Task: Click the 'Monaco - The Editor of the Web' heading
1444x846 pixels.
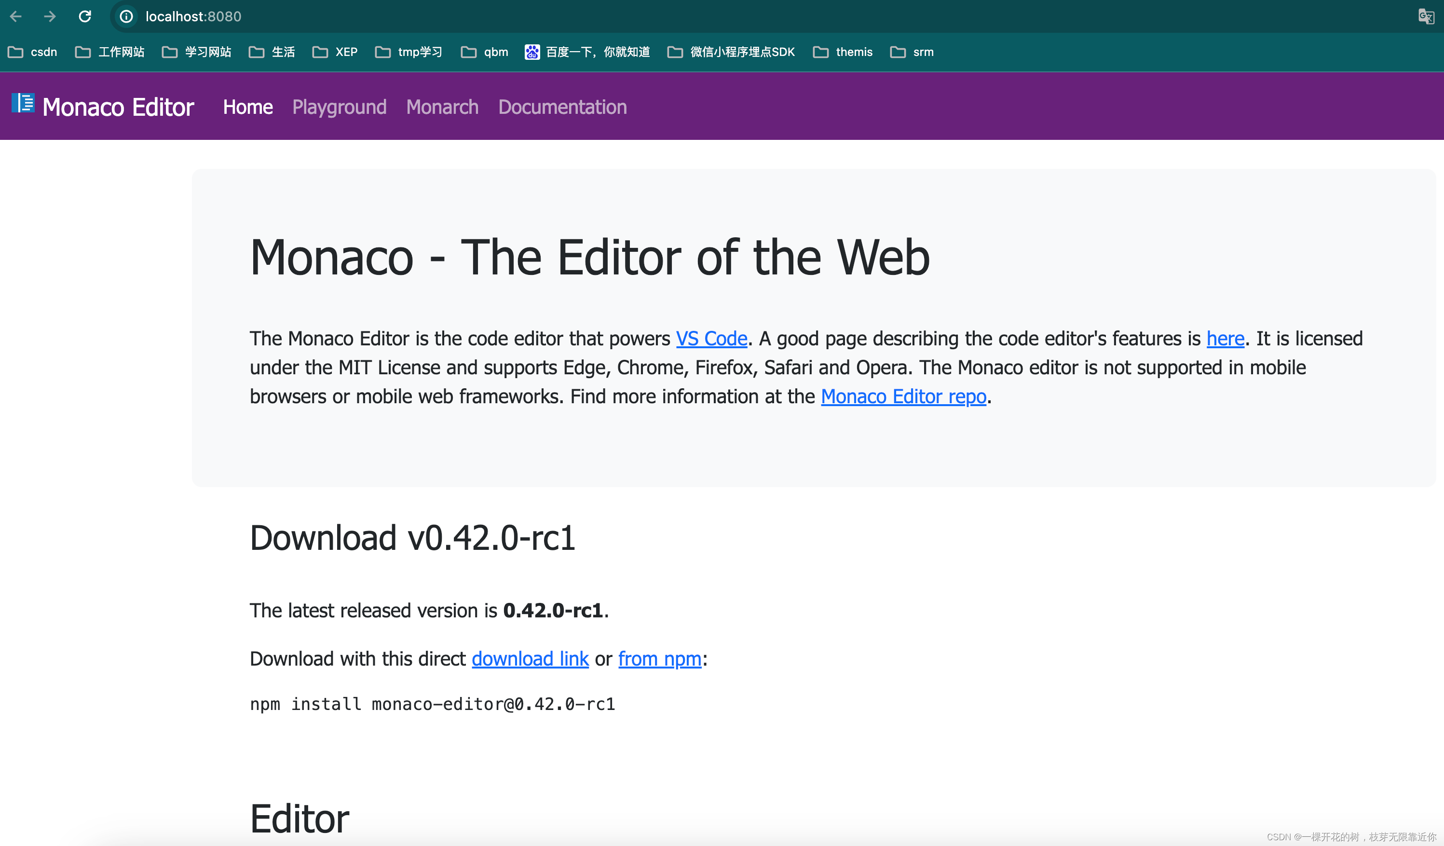Action: (x=590, y=258)
